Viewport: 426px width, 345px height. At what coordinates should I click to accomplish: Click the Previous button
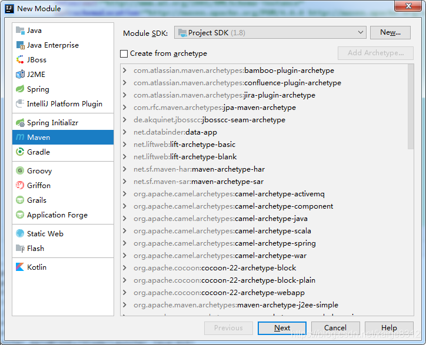click(228, 328)
